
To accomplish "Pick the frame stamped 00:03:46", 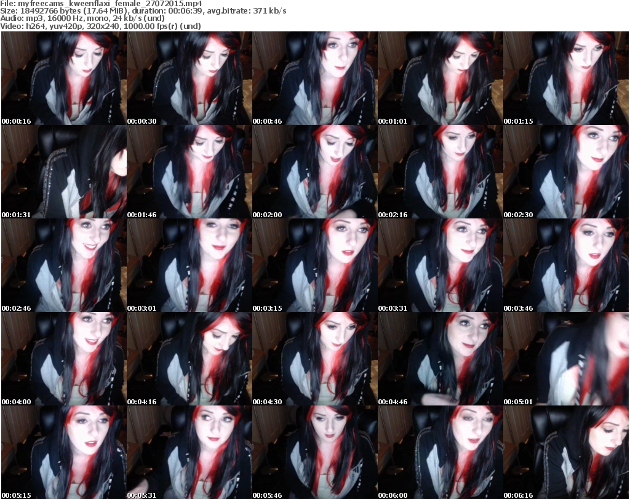I will (x=566, y=266).
